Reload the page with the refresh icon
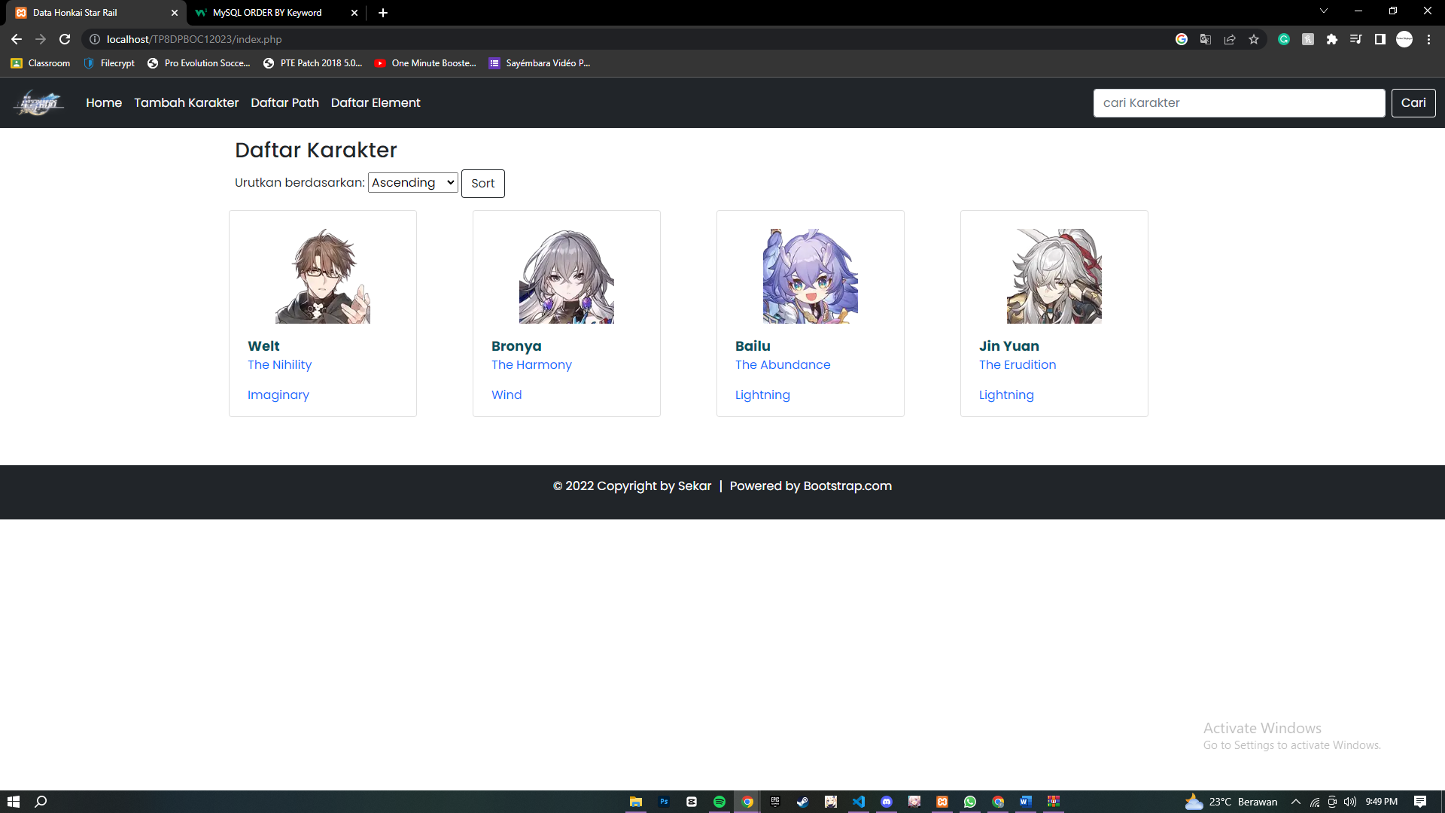Screen dimensions: 1445x813 click(x=65, y=39)
